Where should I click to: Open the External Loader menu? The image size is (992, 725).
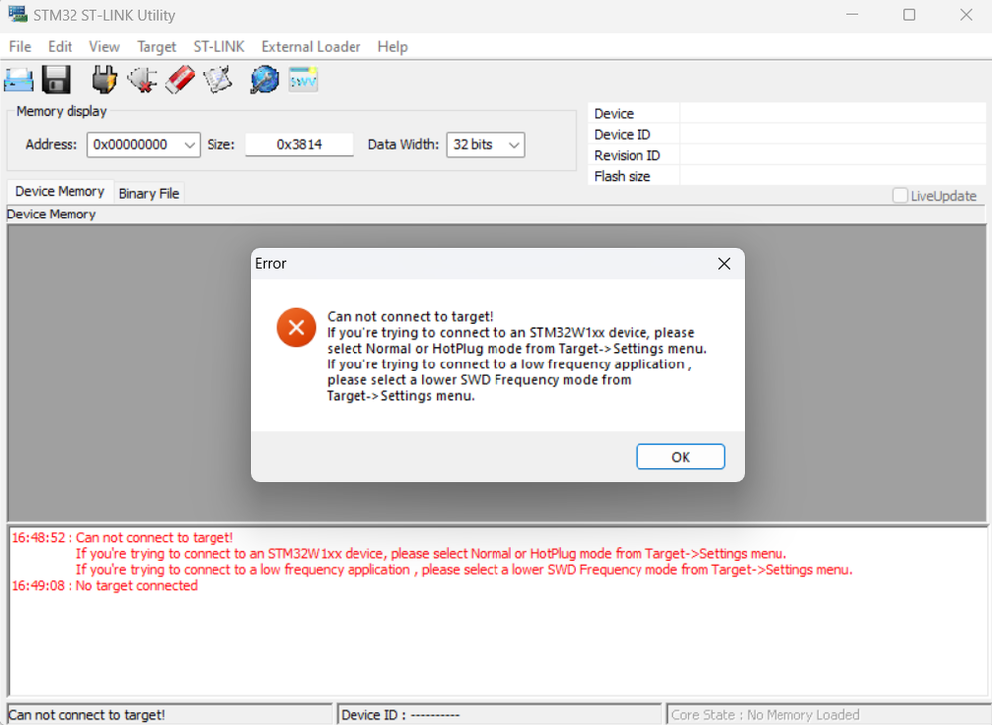(311, 46)
